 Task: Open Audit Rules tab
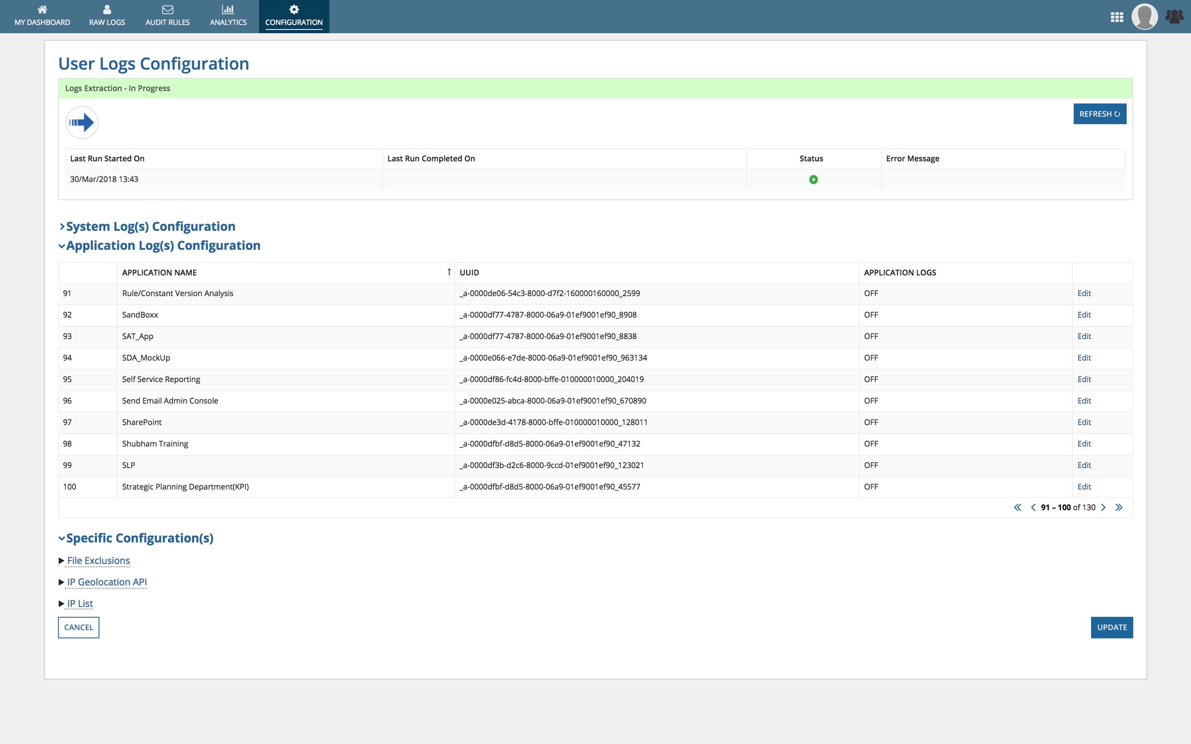[x=167, y=17]
